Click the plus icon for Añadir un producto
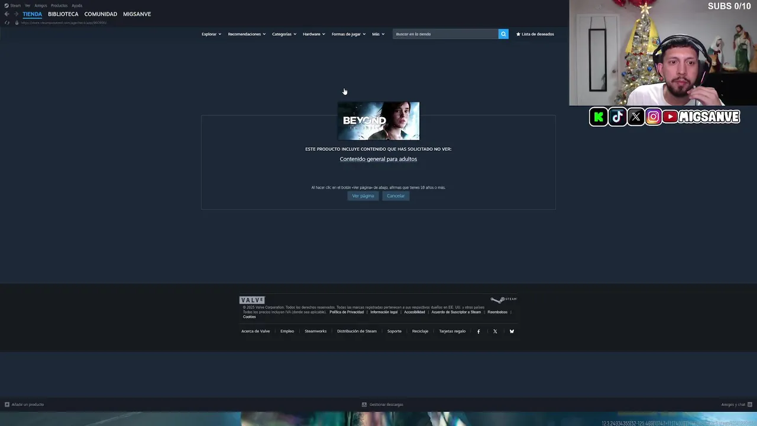 coord(7,405)
